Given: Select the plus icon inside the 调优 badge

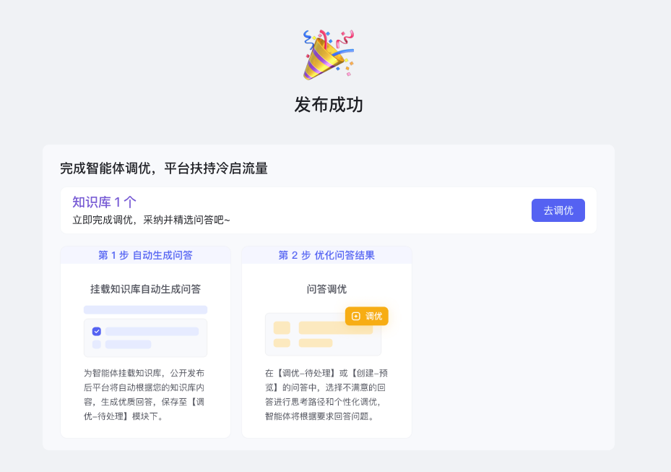Looking at the screenshot, I should (x=357, y=316).
